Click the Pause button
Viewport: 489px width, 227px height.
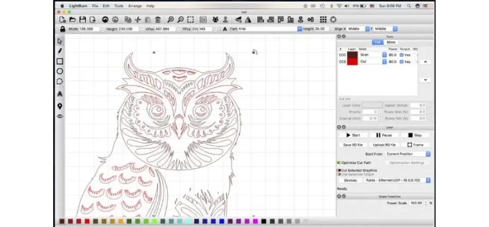384,135
